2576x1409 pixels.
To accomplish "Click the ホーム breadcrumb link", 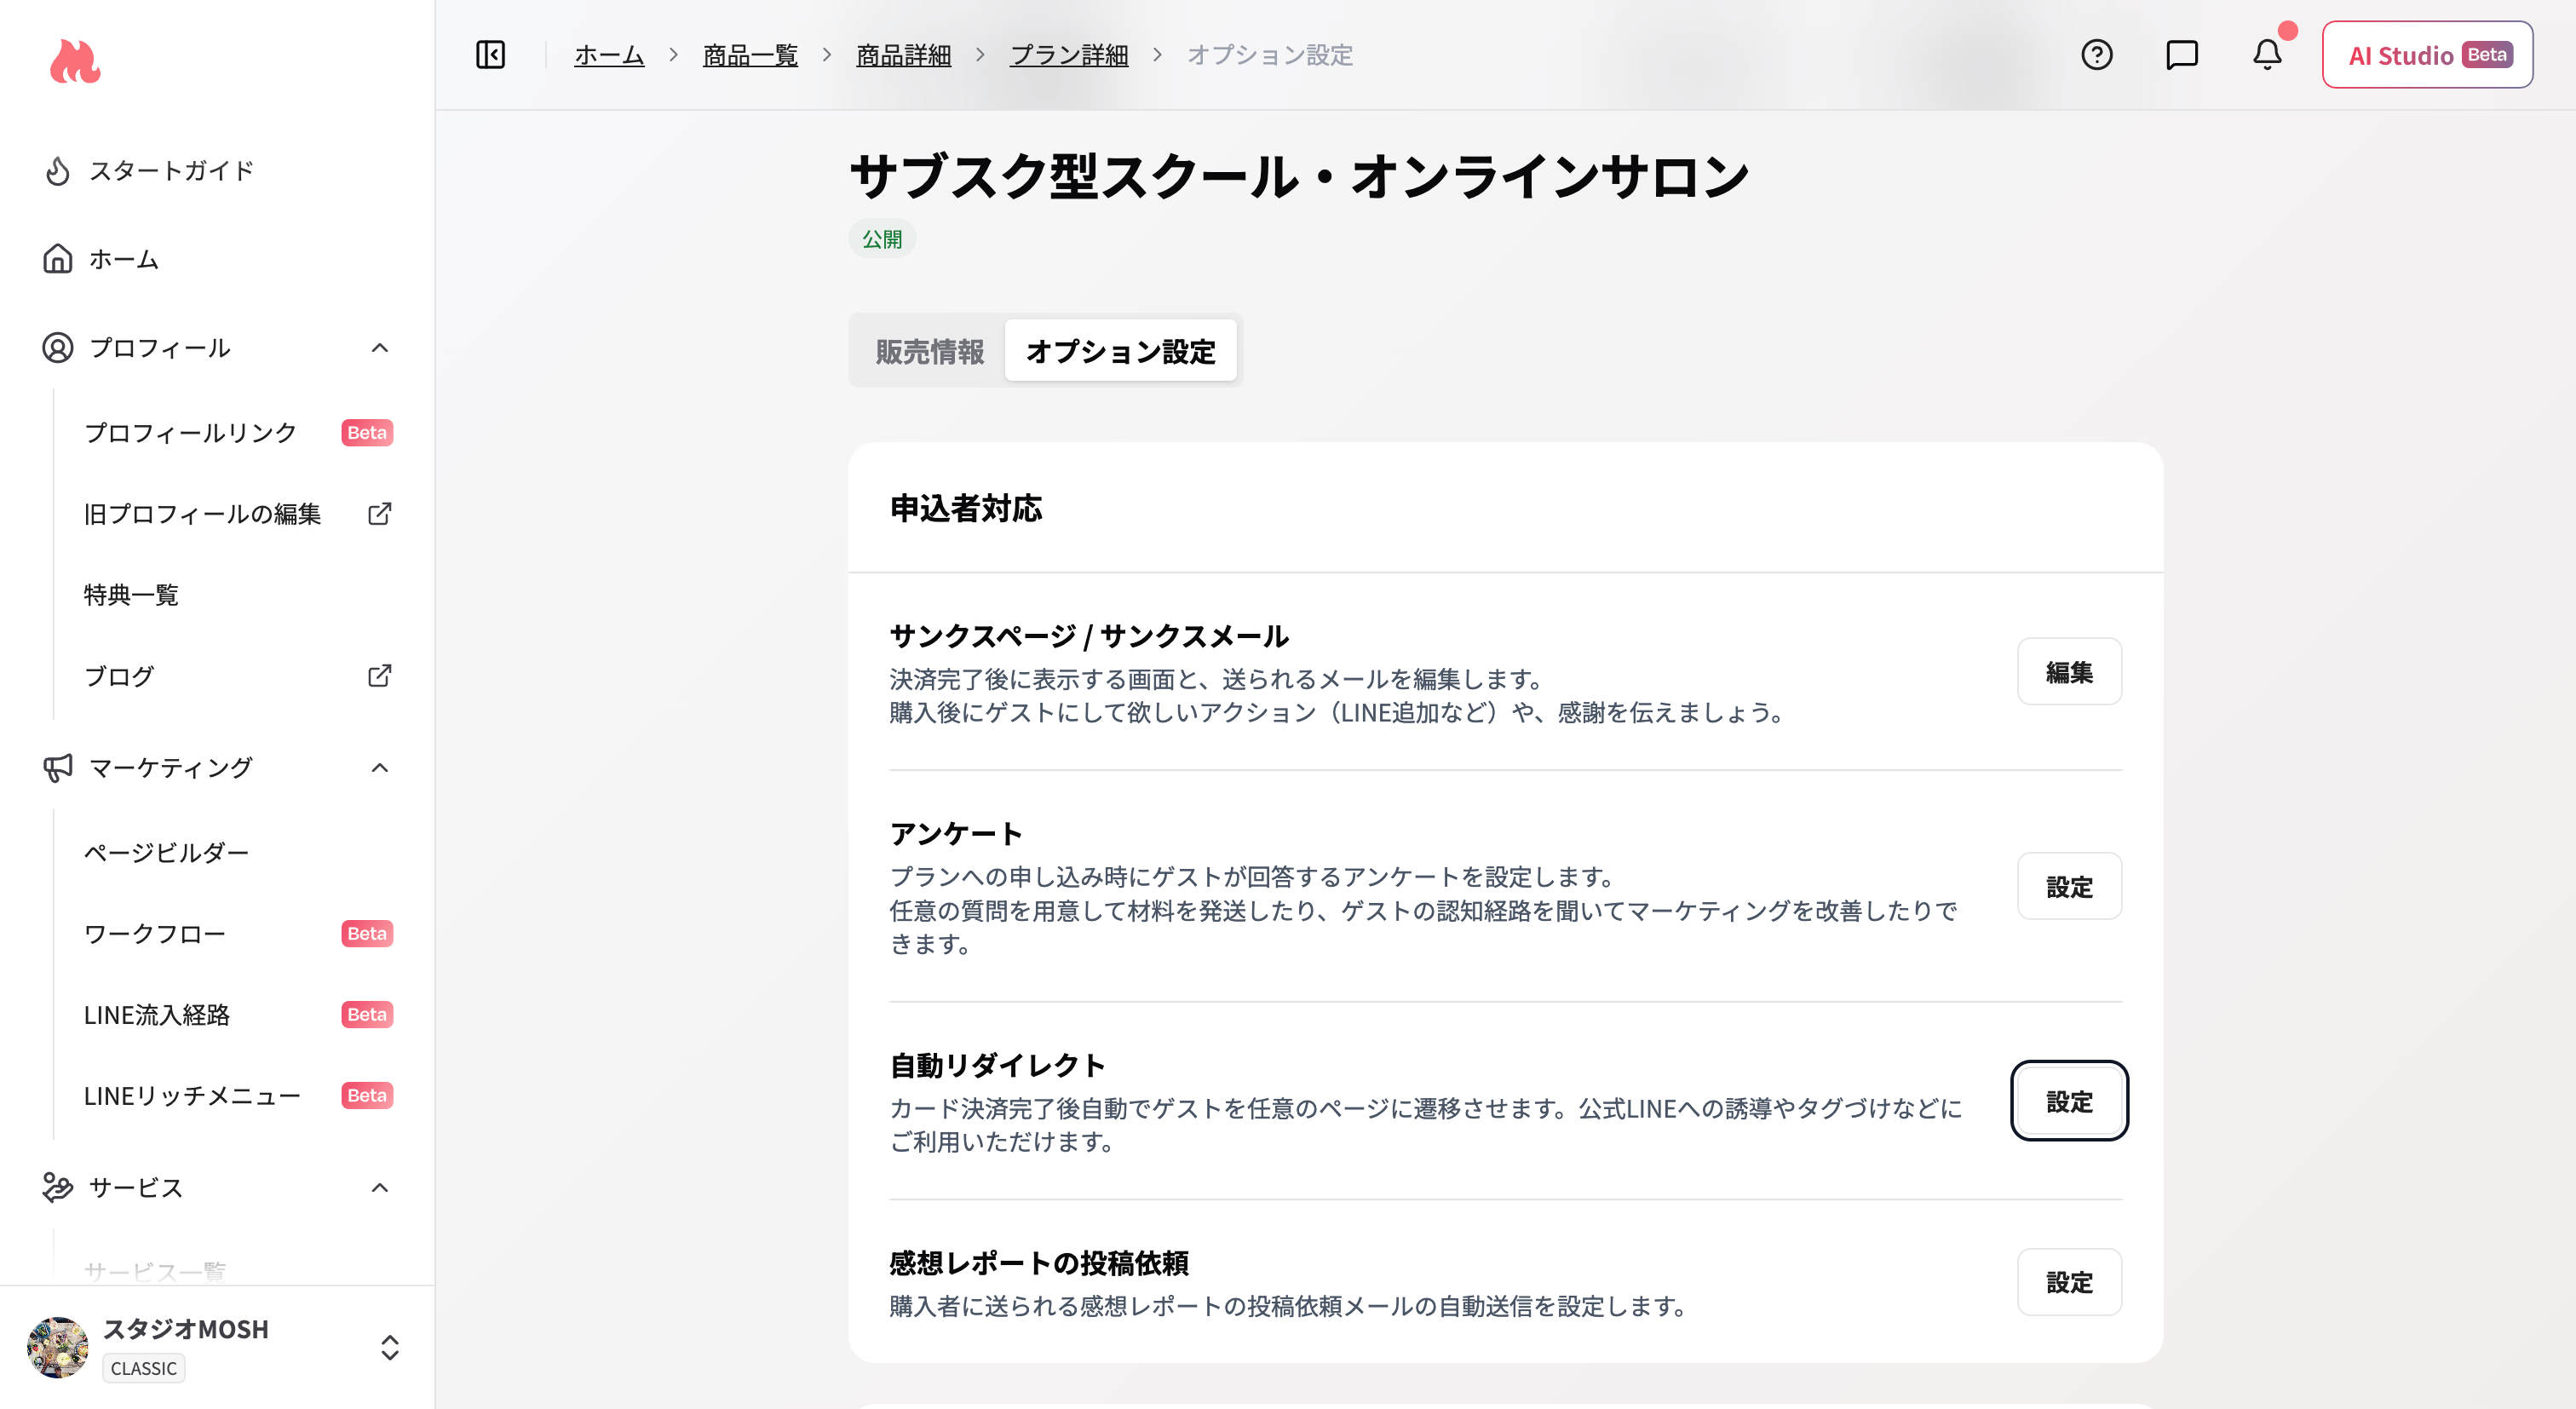I will [609, 55].
